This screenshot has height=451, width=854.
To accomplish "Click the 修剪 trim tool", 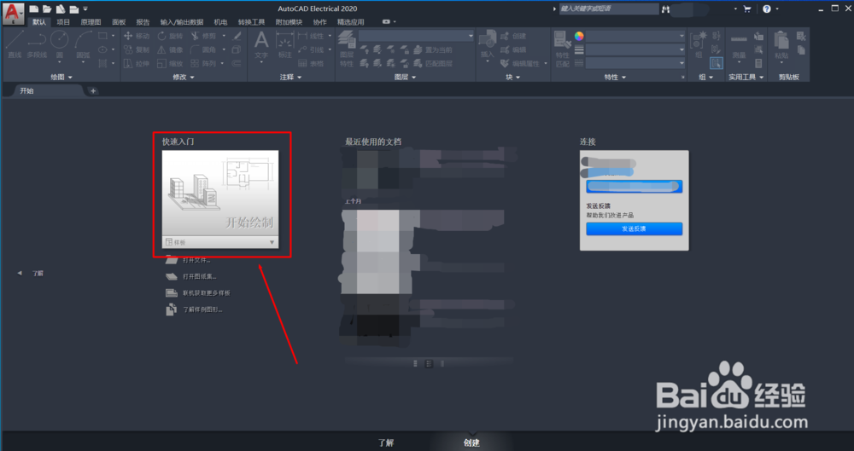I will click(204, 36).
